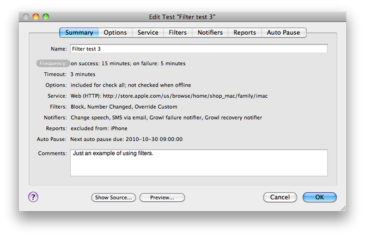Screen dimensions: 365x237
Task: Go to the Filters tab
Action: click(178, 33)
